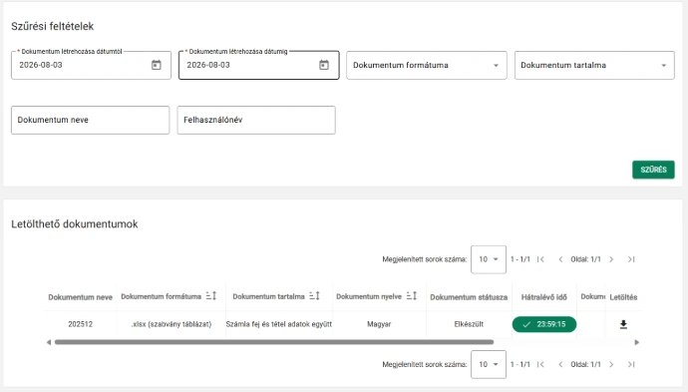Open calendar for creation date-to field
This screenshot has height=392, width=688.
click(x=324, y=65)
